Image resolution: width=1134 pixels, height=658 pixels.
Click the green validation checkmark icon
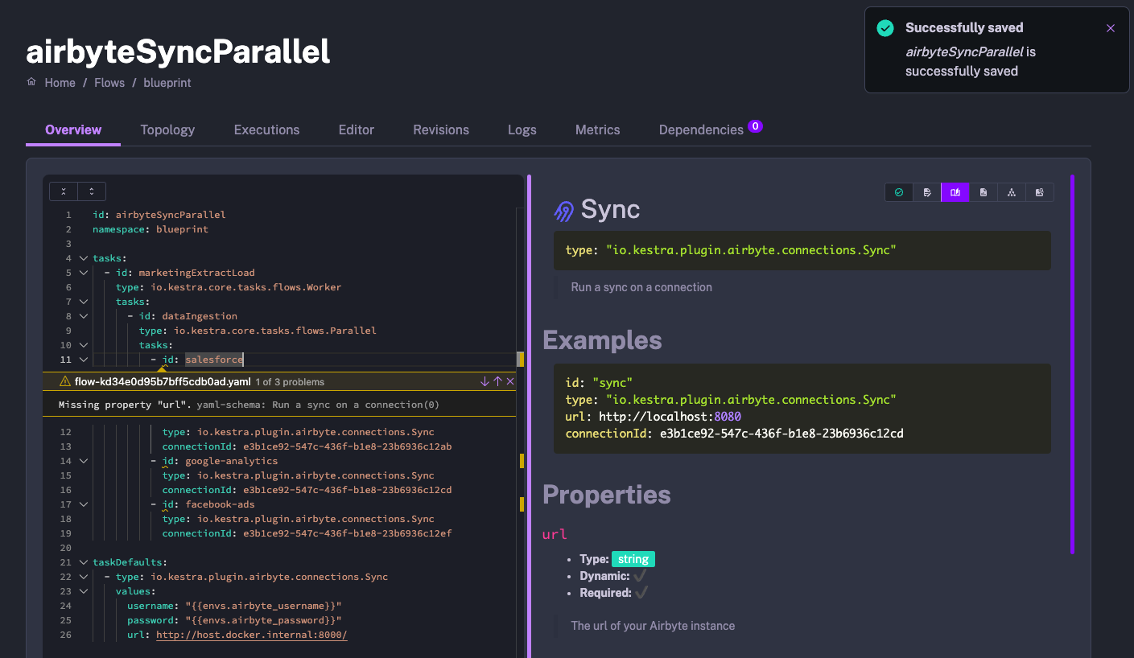pyautogui.click(x=899, y=192)
